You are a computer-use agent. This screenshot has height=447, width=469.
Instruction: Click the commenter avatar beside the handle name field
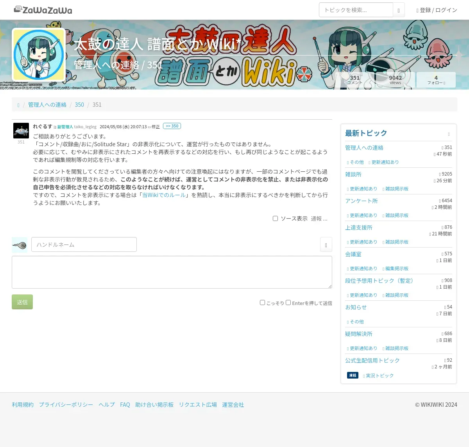(x=20, y=245)
